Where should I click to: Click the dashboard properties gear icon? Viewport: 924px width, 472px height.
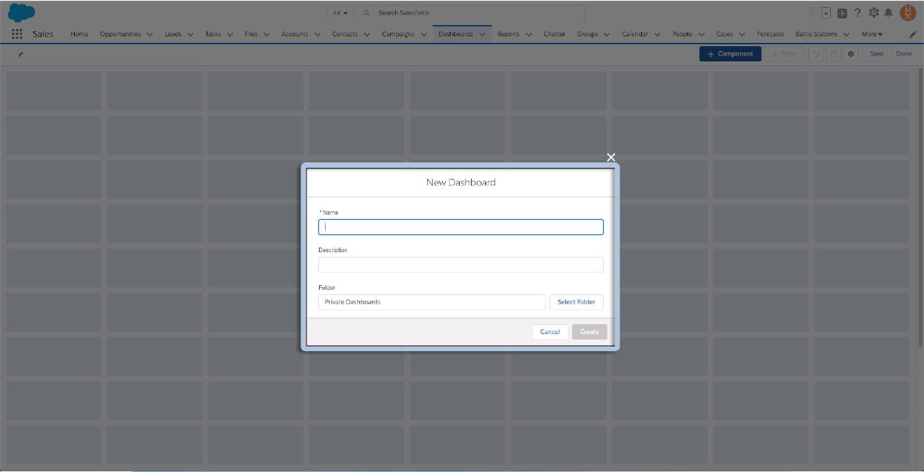(851, 54)
